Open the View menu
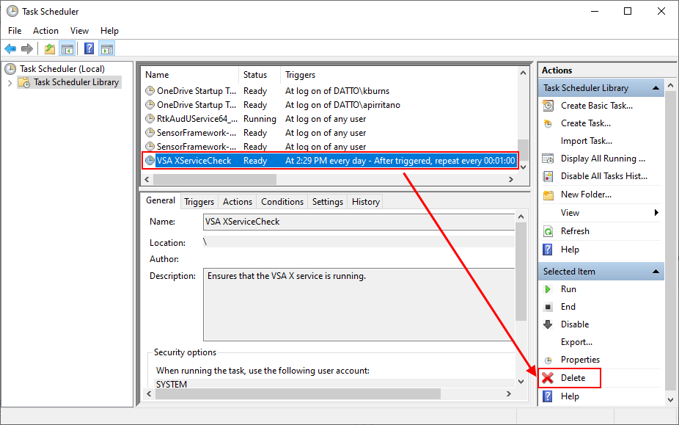Viewport: 679px width, 425px height. (x=79, y=31)
